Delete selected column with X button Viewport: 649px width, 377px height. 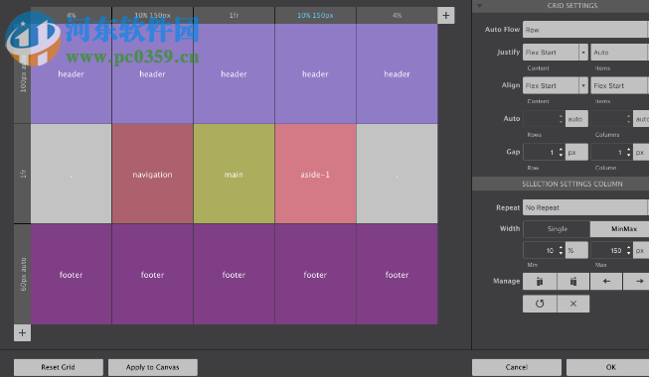click(573, 304)
